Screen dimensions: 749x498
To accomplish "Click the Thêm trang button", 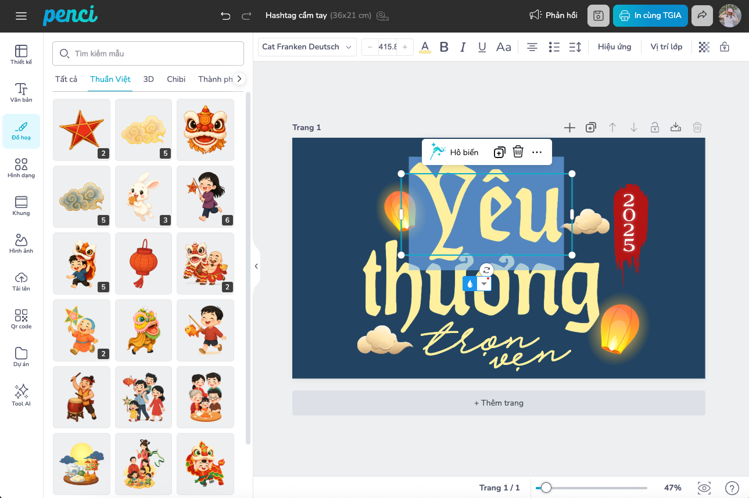I will pyautogui.click(x=499, y=403).
